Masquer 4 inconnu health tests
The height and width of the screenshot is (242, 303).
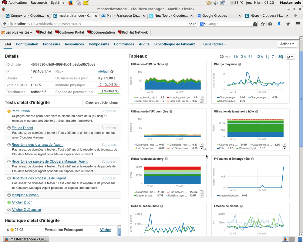pyautogui.click(x=26, y=195)
